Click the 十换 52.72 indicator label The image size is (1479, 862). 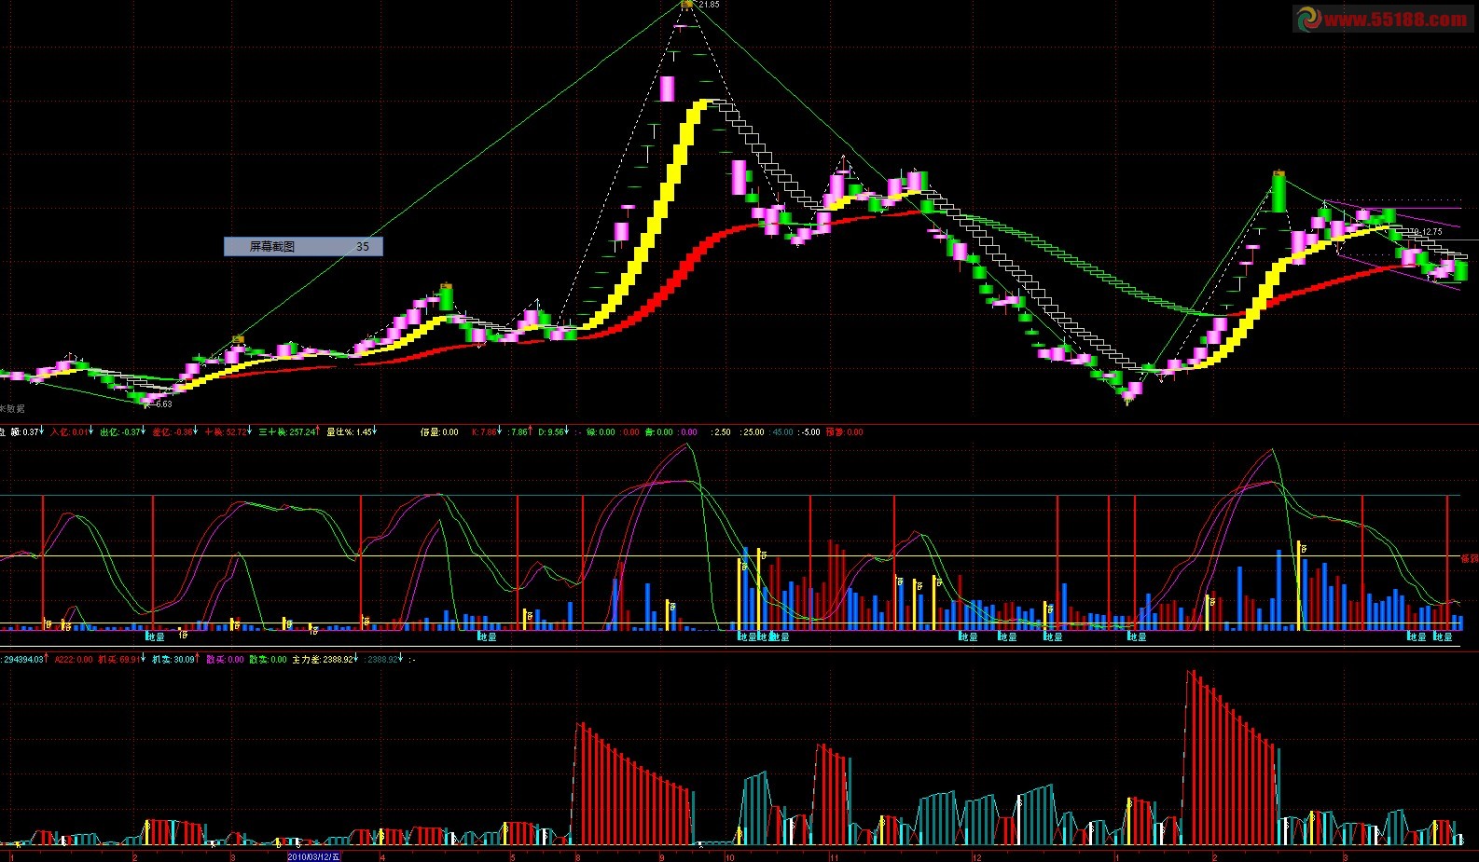click(x=225, y=432)
